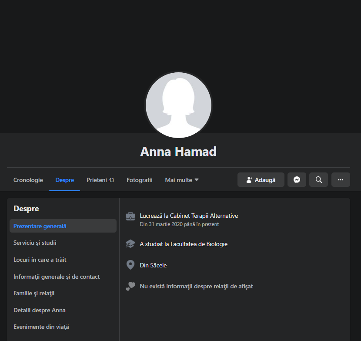361x341 pixels.
Task: Search within Anna Hamad's profile
Action: pos(318,179)
